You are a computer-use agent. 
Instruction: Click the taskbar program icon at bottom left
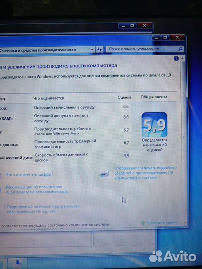pyautogui.click(x=18, y=263)
